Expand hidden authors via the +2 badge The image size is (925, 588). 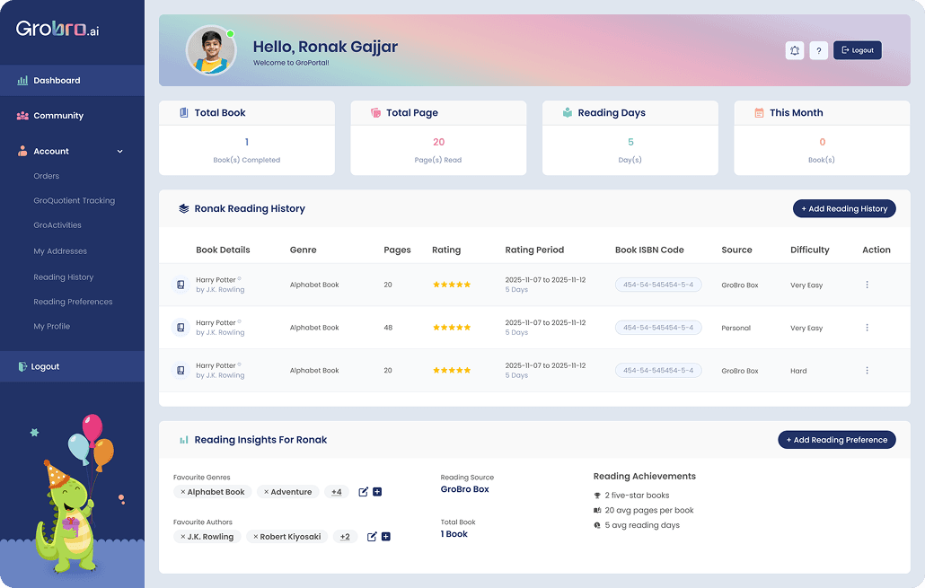[x=344, y=536]
